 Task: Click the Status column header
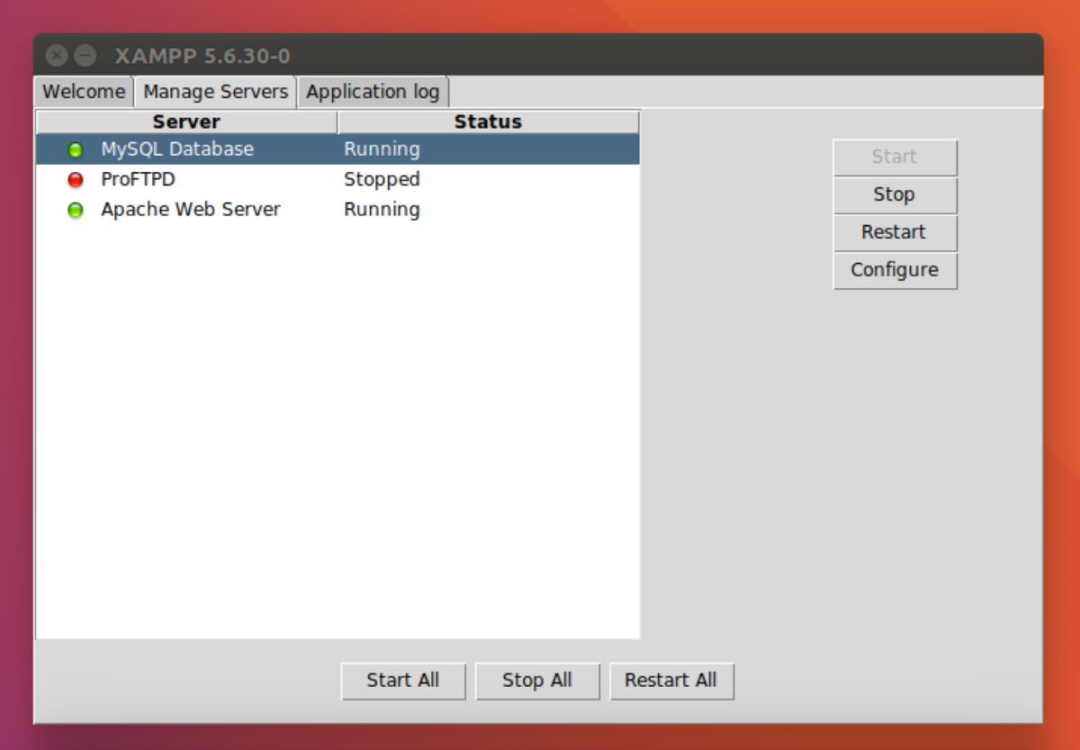[489, 122]
